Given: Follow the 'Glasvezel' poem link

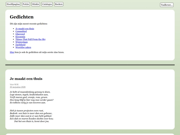Looking at the screenshot, I should pos(20,34).
